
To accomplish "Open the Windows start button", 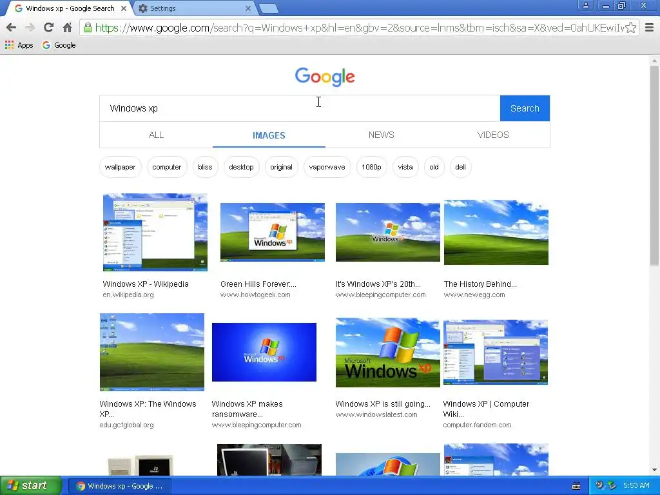I will [x=31, y=486].
